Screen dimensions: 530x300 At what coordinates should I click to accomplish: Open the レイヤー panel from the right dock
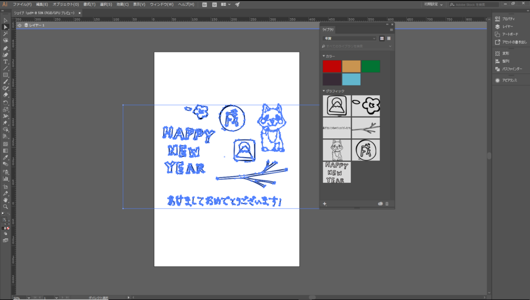(504, 27)
